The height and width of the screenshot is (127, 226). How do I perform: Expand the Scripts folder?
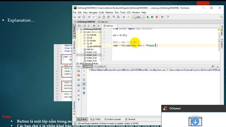[84, 41]
